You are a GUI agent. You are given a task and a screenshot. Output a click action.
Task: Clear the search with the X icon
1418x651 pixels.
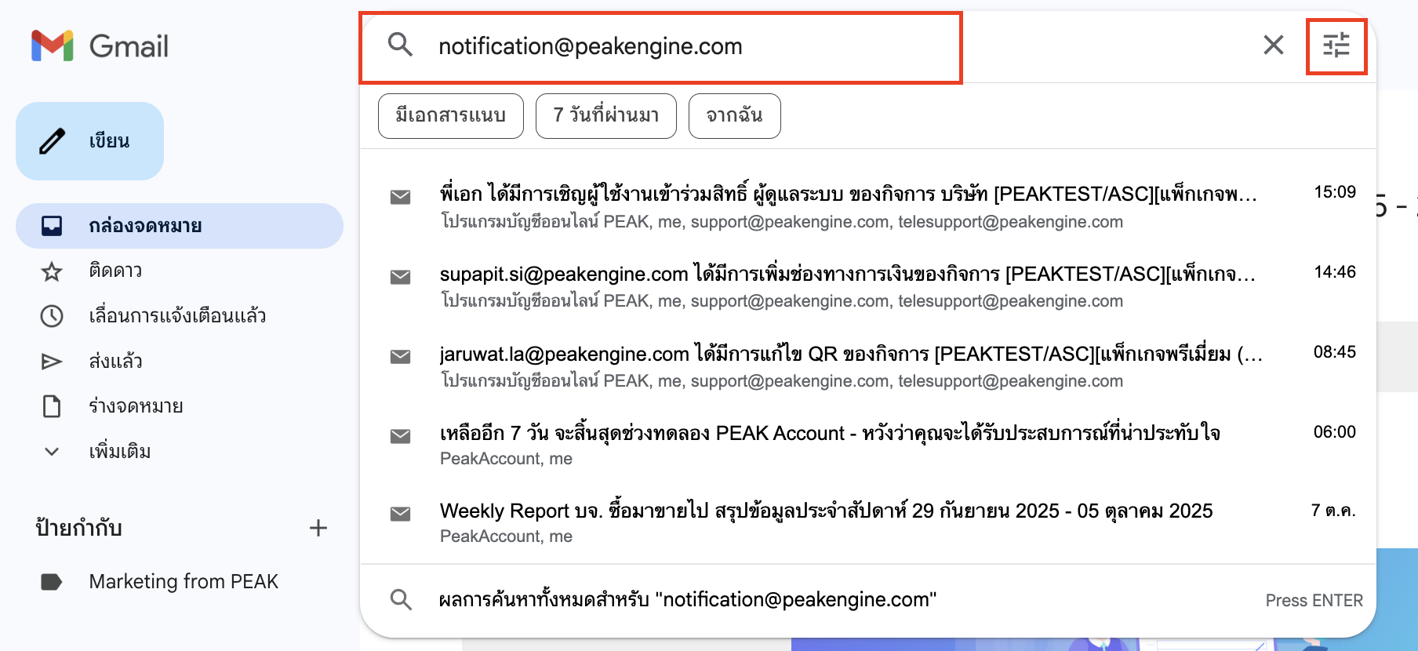point(1274,45)
